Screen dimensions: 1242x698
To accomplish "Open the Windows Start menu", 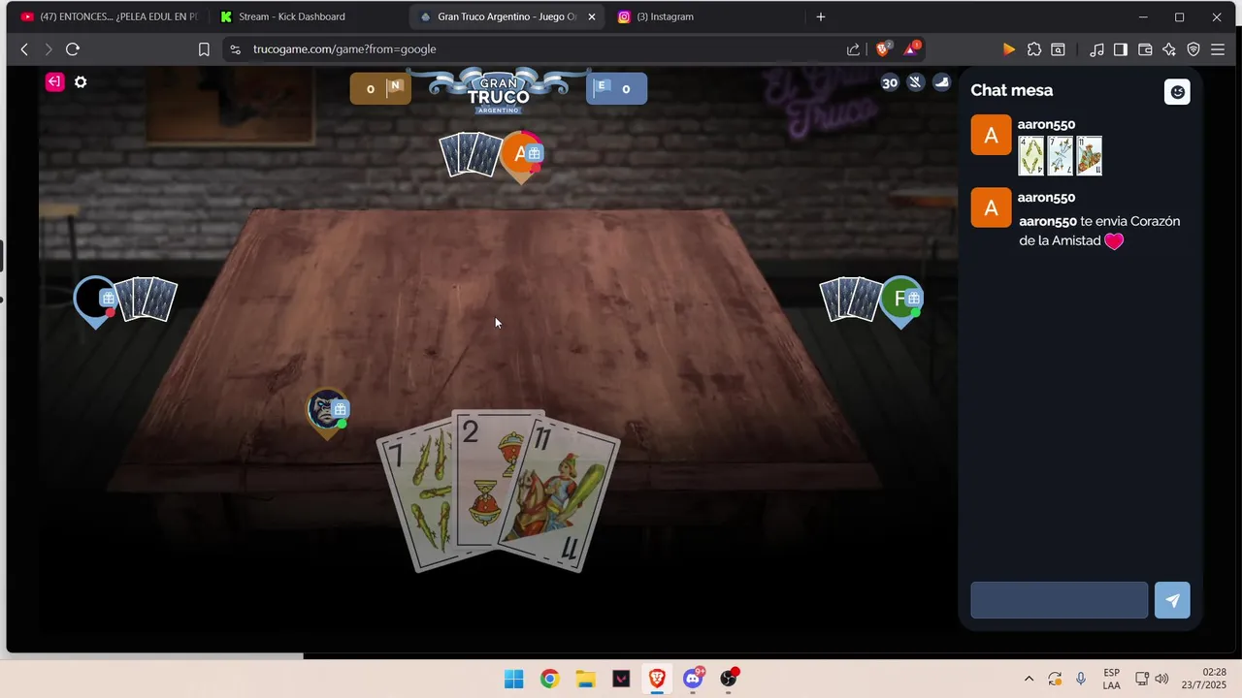I will point(514,679).
